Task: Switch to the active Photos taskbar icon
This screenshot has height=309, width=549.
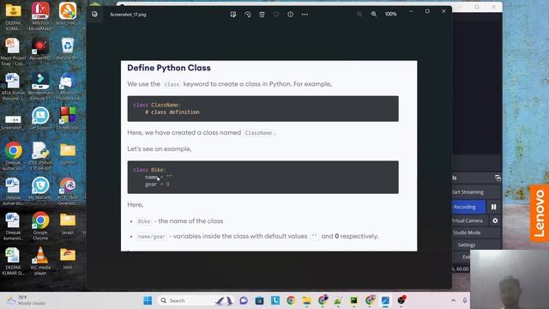Action: pyautogui.click(x=385, y=300)
